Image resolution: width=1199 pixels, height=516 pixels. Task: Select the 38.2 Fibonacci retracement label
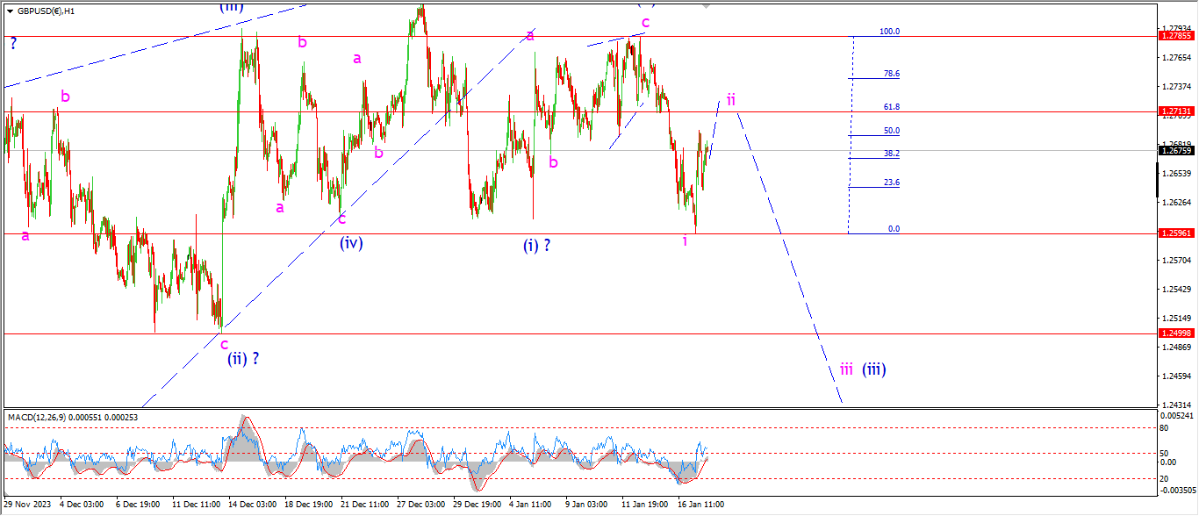pos(891,153)
